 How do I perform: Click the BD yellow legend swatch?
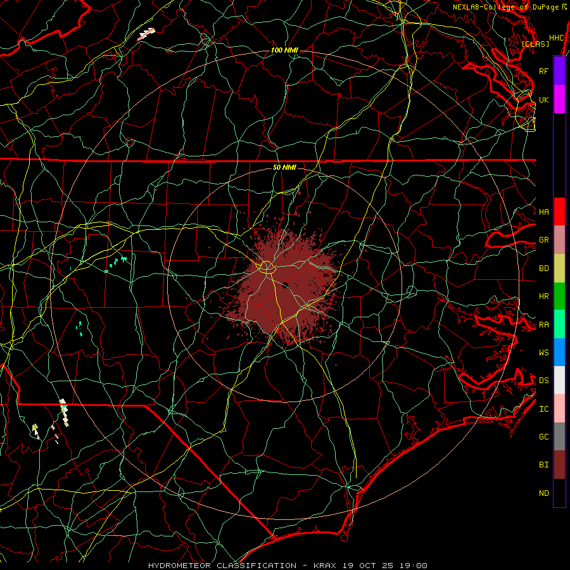(559, 269)
